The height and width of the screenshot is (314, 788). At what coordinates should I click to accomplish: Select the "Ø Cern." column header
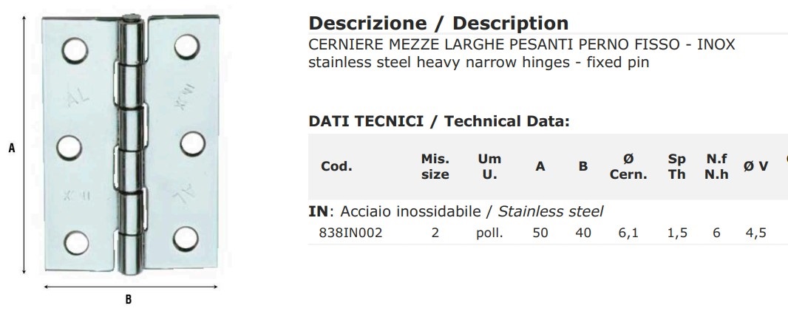click(628, 166)
